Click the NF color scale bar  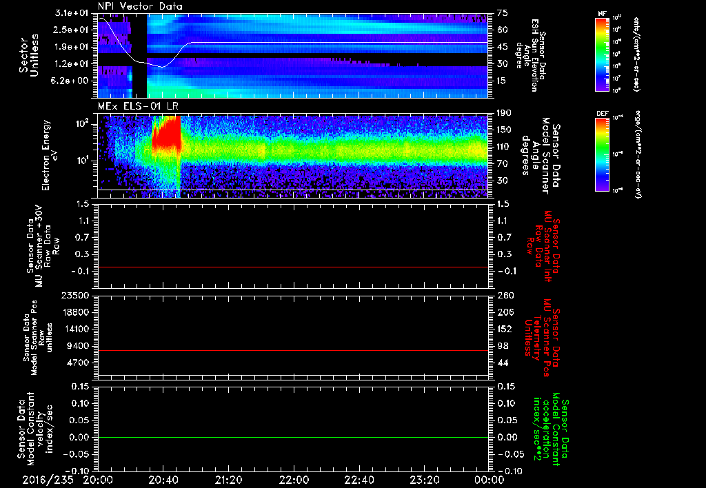tap(602, 54)
